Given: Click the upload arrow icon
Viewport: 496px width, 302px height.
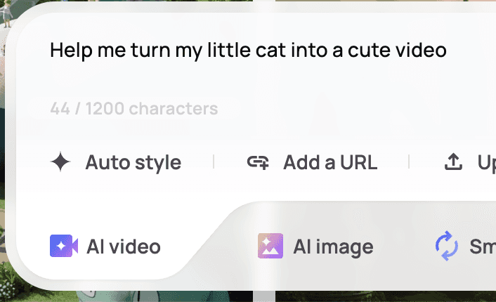Looking at the screenshot, I should (453, 162).
